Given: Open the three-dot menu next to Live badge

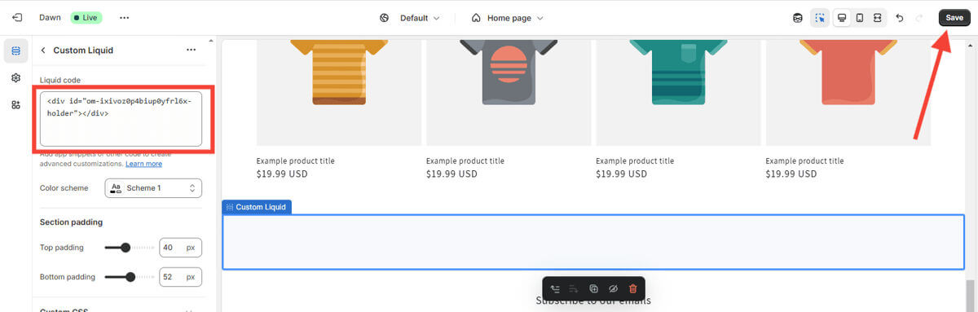Looking at the screenshot, I should pyautogui.click(x=124, y=17).
